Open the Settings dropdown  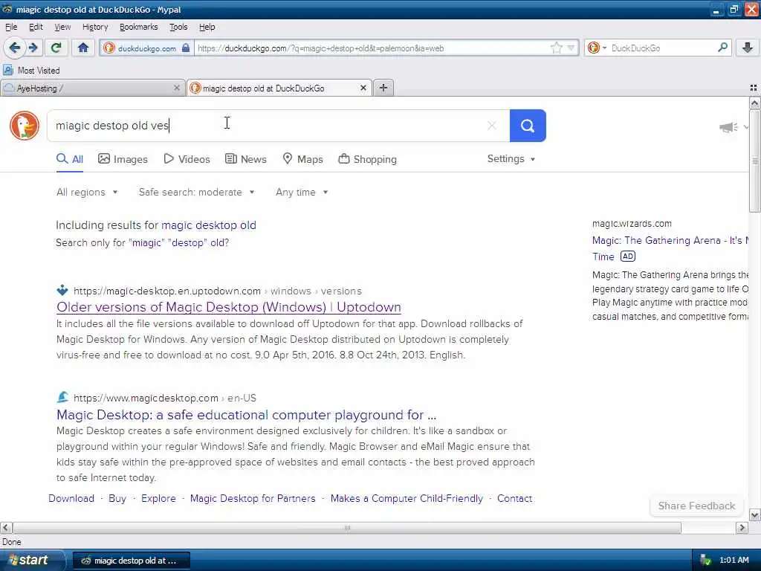(511, 159)
